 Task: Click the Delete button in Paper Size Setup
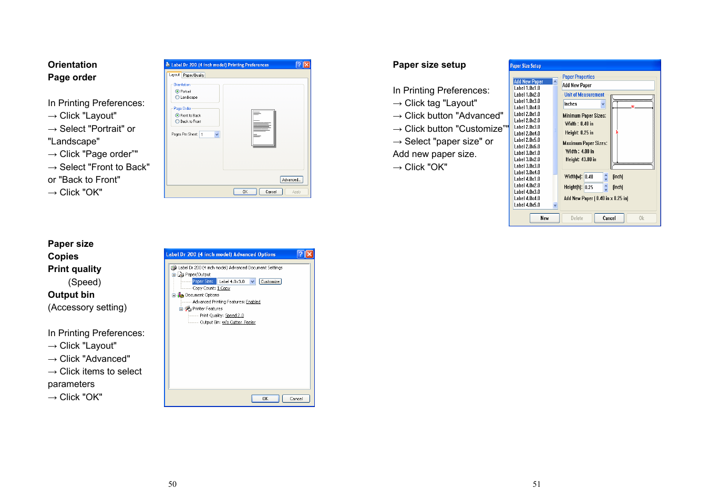pyautogui.click(x=577, y=218)
